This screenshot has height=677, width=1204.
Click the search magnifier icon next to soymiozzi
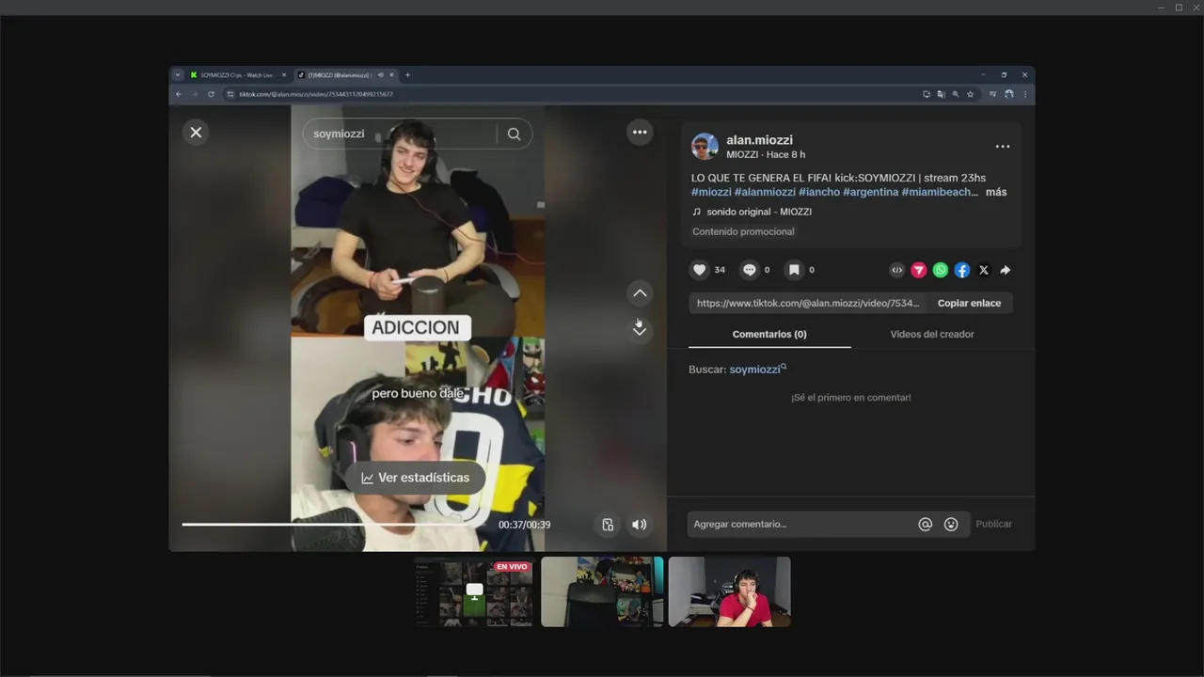point(514,134)
